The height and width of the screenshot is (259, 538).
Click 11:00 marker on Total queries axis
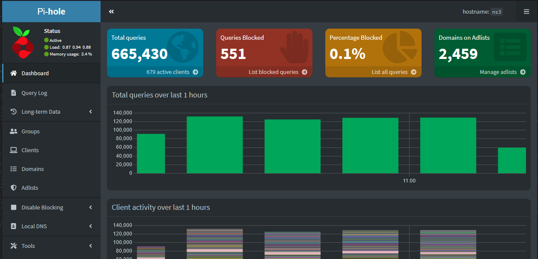[x=409, y=181]
